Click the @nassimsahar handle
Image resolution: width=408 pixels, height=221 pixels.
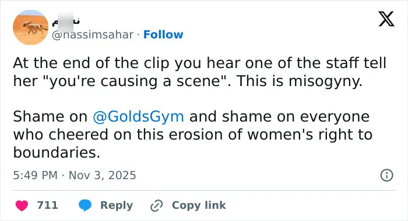pos(93,34)
